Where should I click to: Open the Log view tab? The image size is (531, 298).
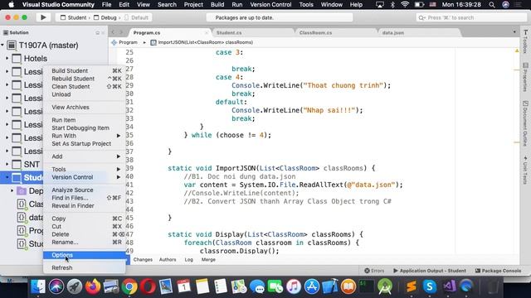pyautogui.click(x=189, y=259)
